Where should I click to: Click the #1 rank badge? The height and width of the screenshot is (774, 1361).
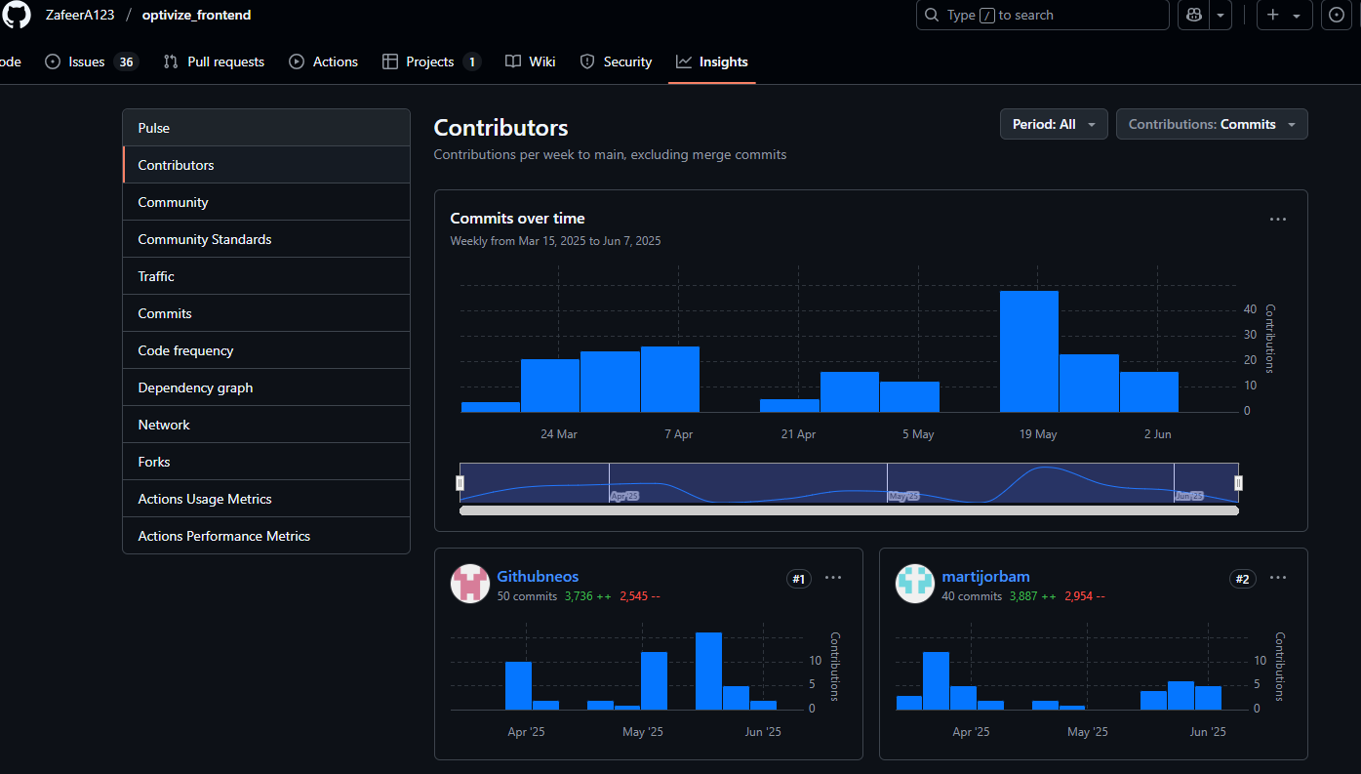click(799, 579)
